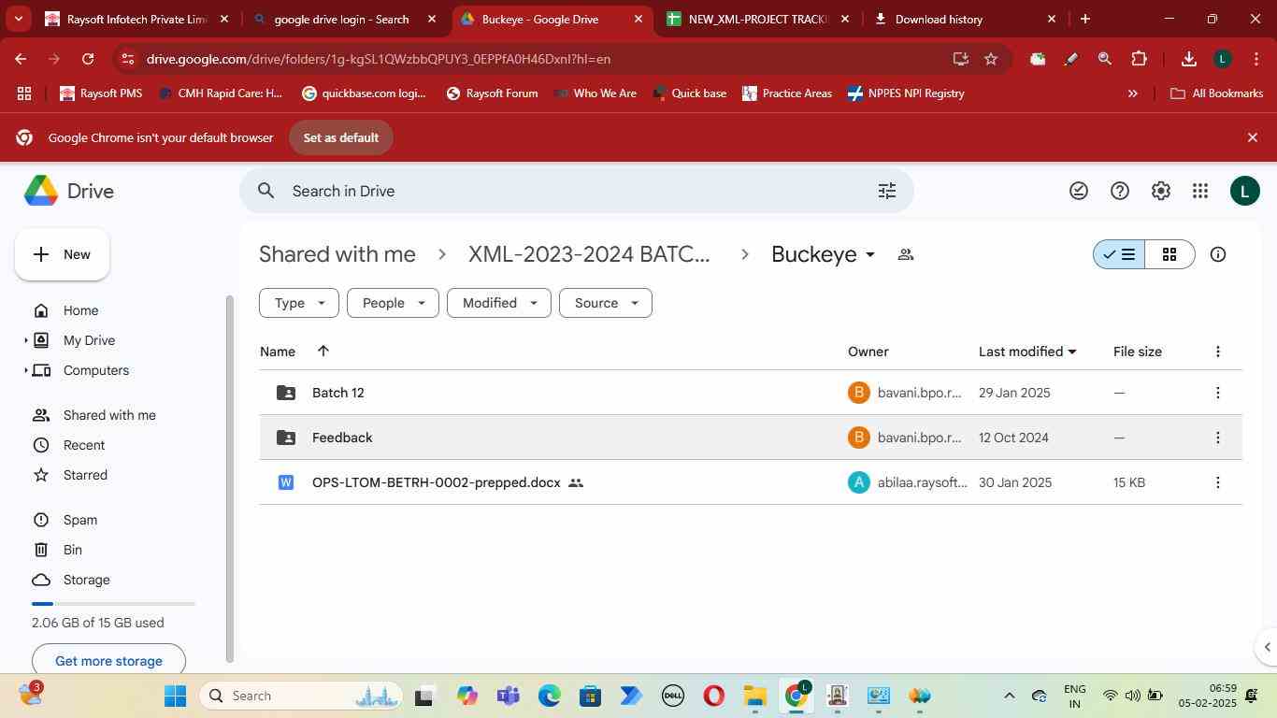Open the Source filter dropdown

(606, 303)
